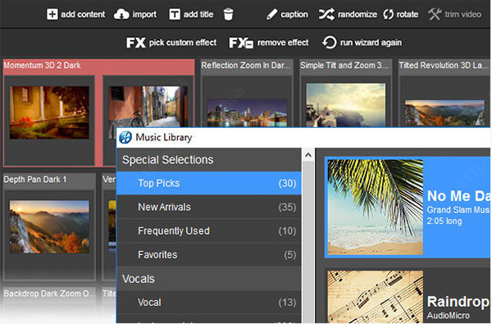Click the Backdrop Dark Zoom O... slide title

pyautogui.click(x=49, y=294)
